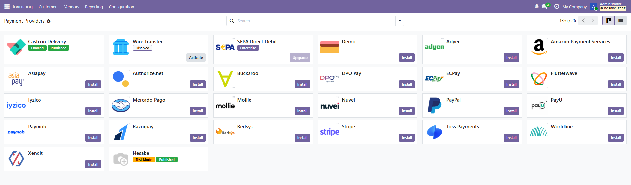Click the Published tag on Hesabe
Screen dimensions: 631x185
[167, 160]
